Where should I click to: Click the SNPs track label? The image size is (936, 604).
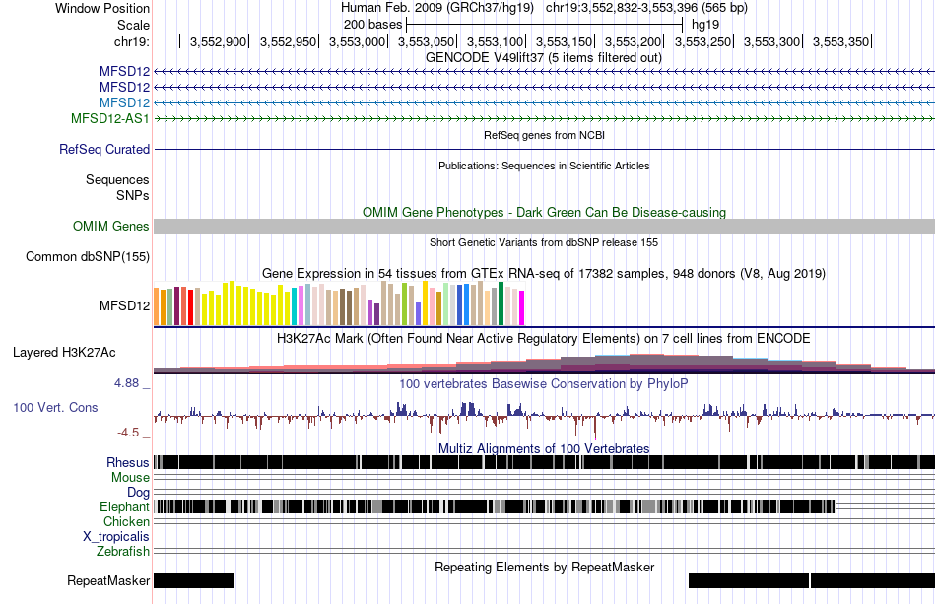tap(133, 195)
